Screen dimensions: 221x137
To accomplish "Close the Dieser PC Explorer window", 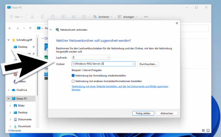I will click(206, 7).
